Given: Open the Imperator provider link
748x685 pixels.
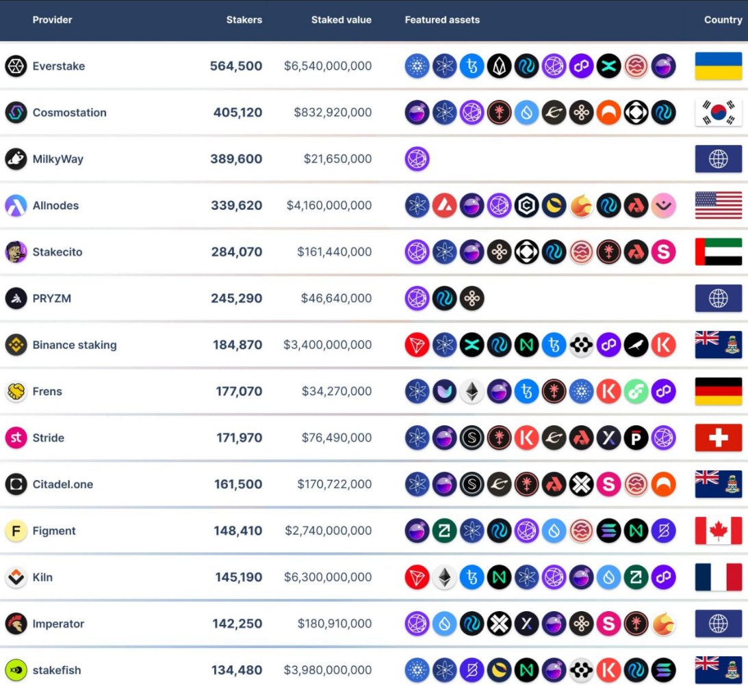Looking at the screenshot, I should tap(58, 624).
